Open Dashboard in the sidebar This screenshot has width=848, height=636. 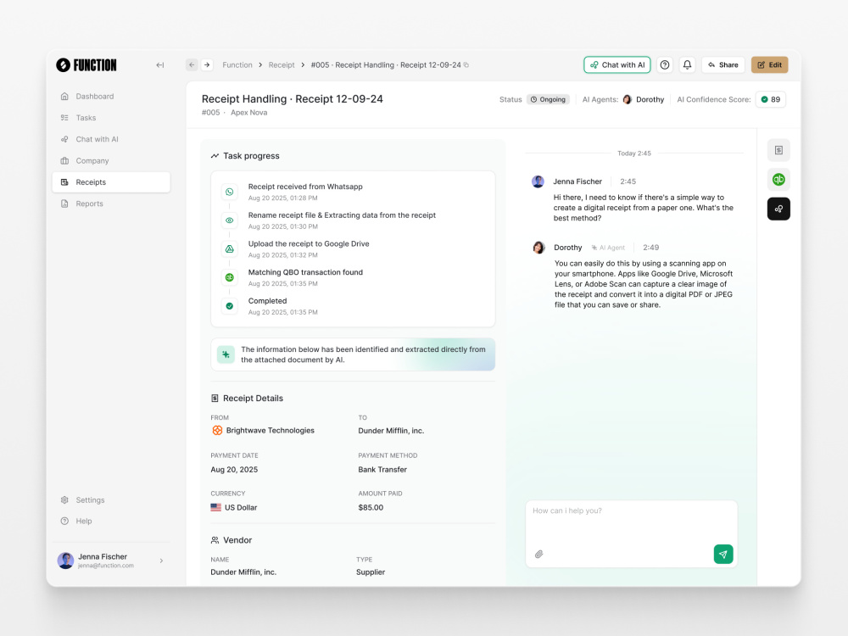(x=111, y=97)
